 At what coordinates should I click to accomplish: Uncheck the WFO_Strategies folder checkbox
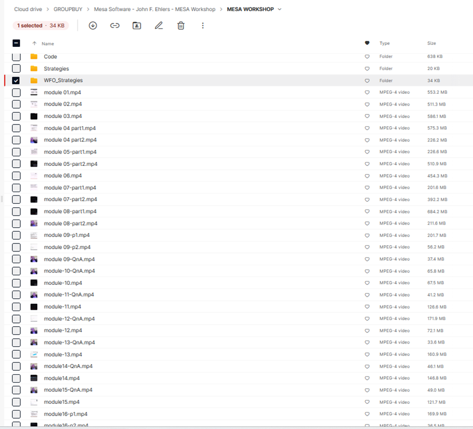point(16,80)
